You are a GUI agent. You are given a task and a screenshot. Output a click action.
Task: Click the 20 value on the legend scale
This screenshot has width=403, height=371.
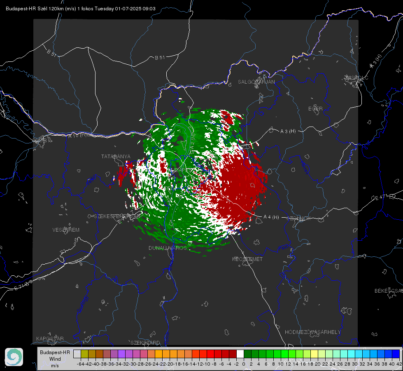318,364
